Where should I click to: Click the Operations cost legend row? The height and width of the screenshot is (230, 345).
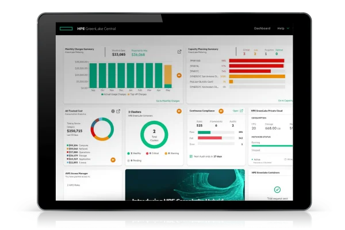point(79,152)
